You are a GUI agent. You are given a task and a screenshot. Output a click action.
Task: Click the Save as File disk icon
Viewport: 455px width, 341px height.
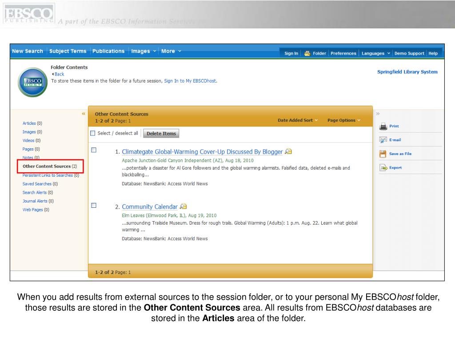[x=383, y=154]
